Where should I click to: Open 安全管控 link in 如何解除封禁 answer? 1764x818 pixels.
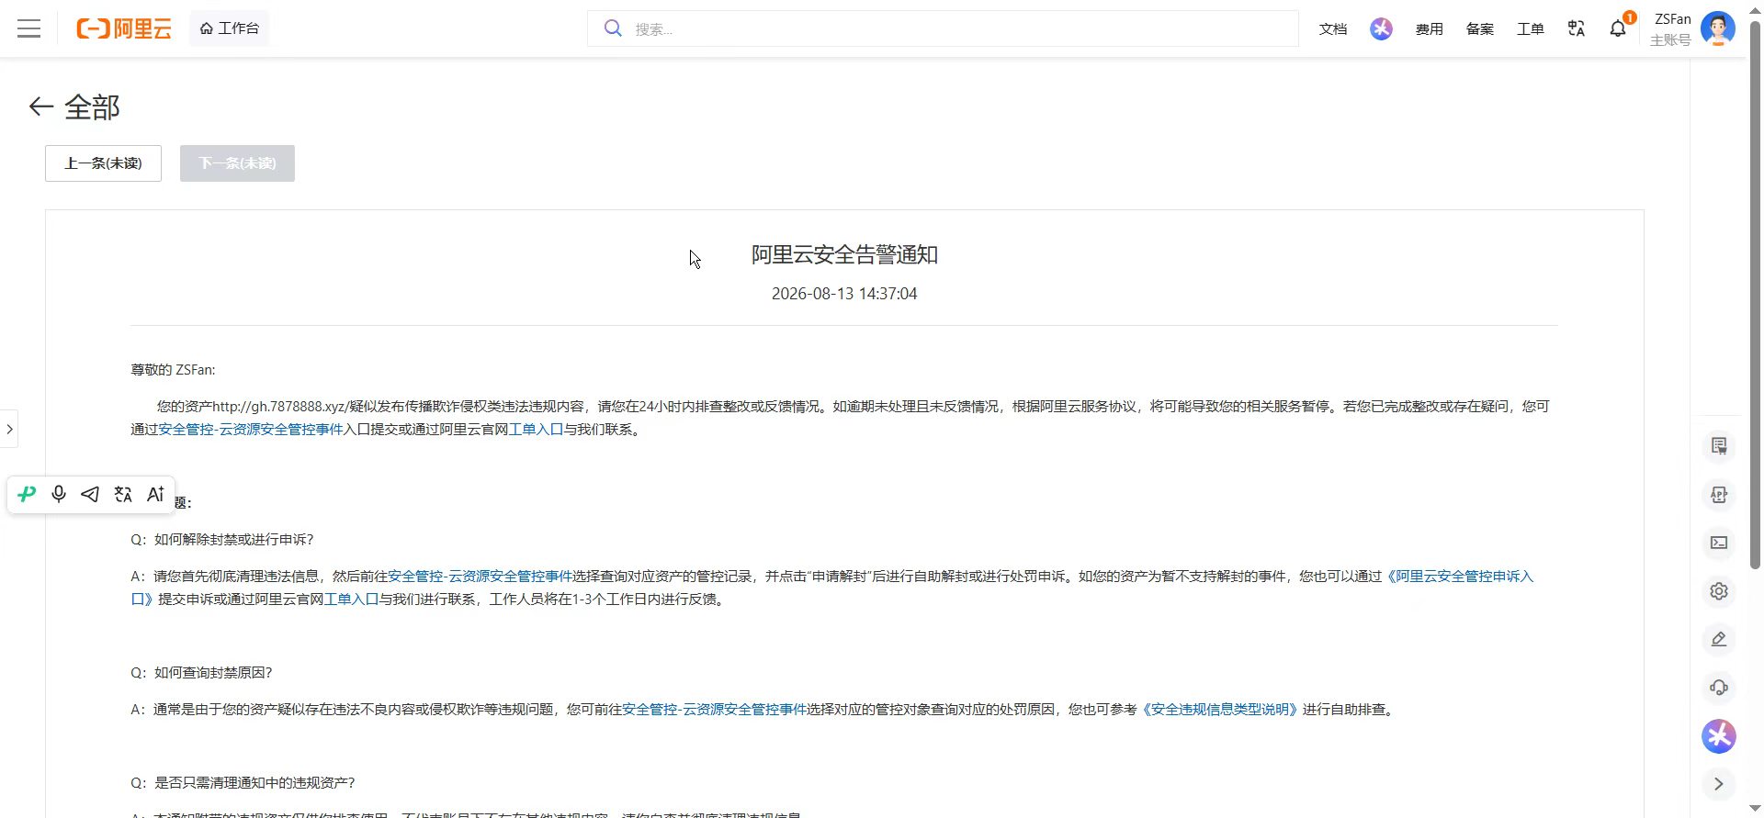tap(480, 577)
